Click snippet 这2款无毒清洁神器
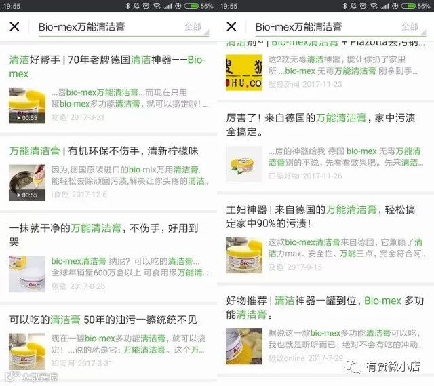The width and height of the screenshot is (434, 386). coord(343,65)
